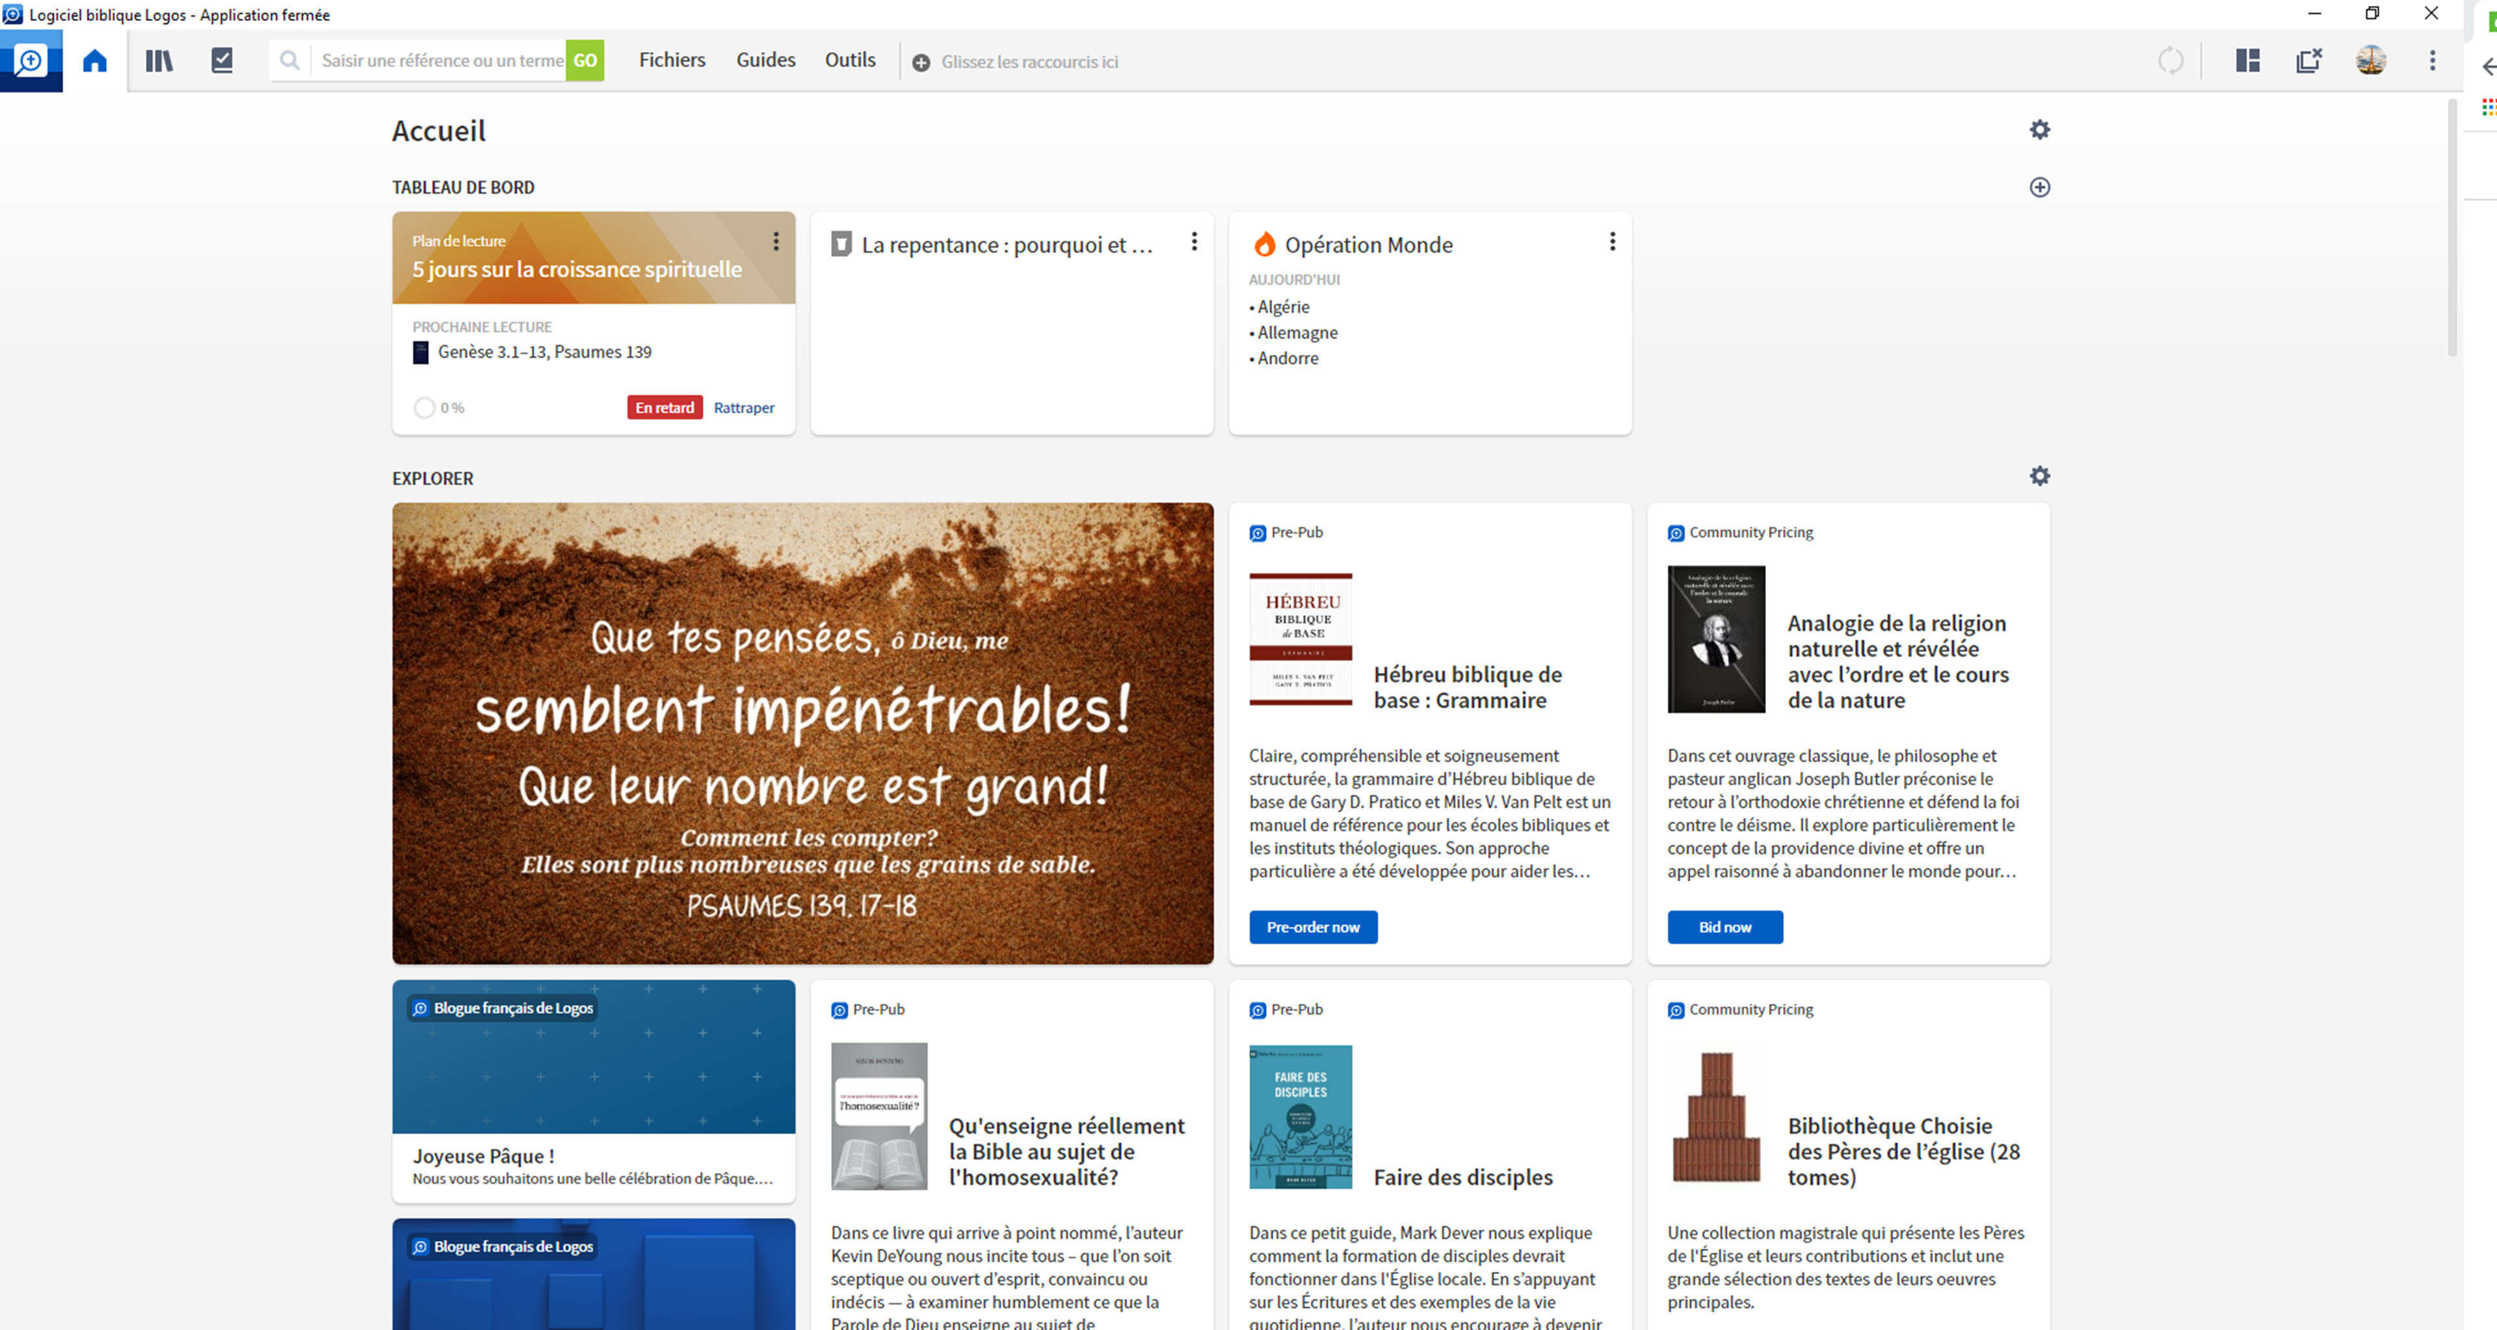Click the Rattraper link
This screenshot has height=1330, width=2497.
click(x=743, y=408)
